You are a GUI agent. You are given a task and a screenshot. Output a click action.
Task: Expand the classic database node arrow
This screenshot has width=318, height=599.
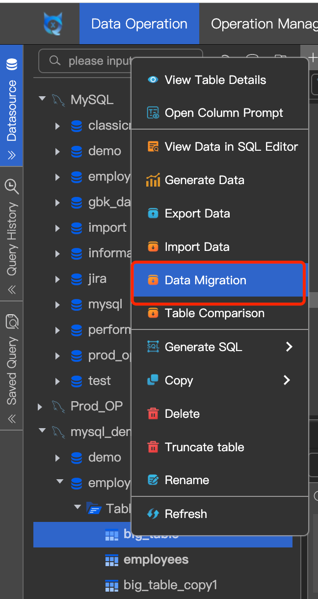coord(58,126)
